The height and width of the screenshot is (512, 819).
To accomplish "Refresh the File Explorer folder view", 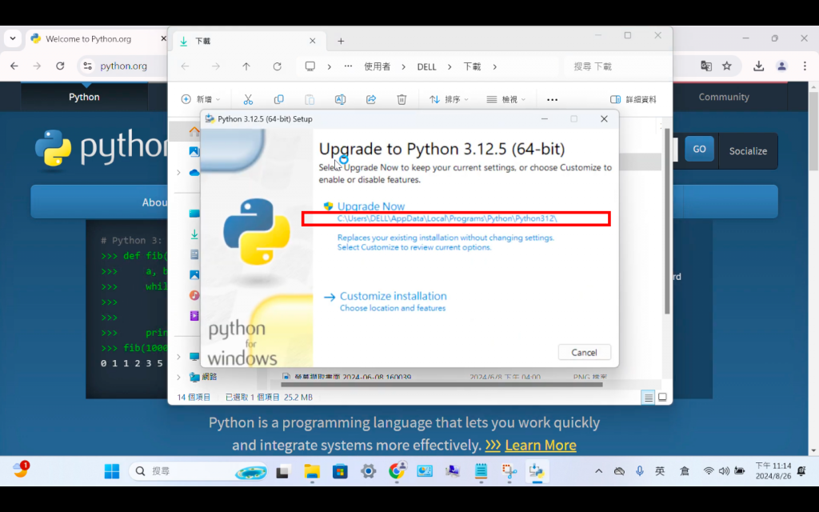I will click(x=277, y=66).
